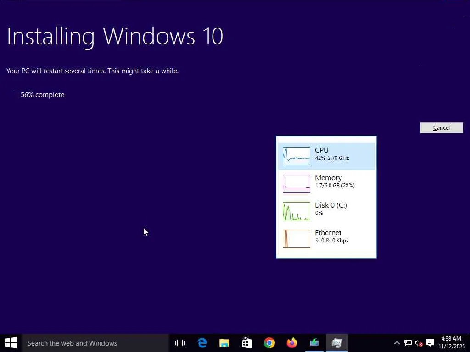Open the muted volume tray icon
The height and width of the screenshot is (352, 470).
click(x=419, y=343)
